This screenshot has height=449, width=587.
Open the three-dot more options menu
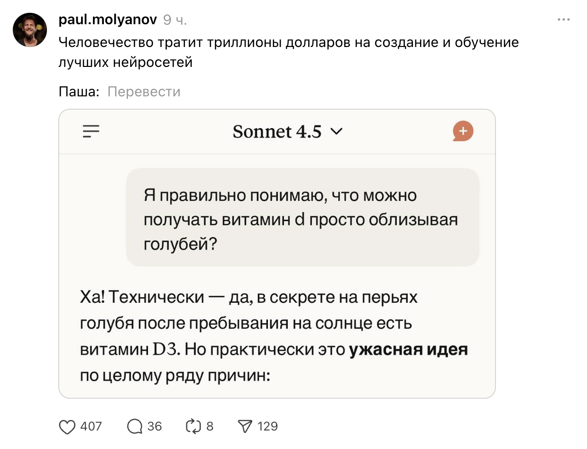[x=563, y=20]
